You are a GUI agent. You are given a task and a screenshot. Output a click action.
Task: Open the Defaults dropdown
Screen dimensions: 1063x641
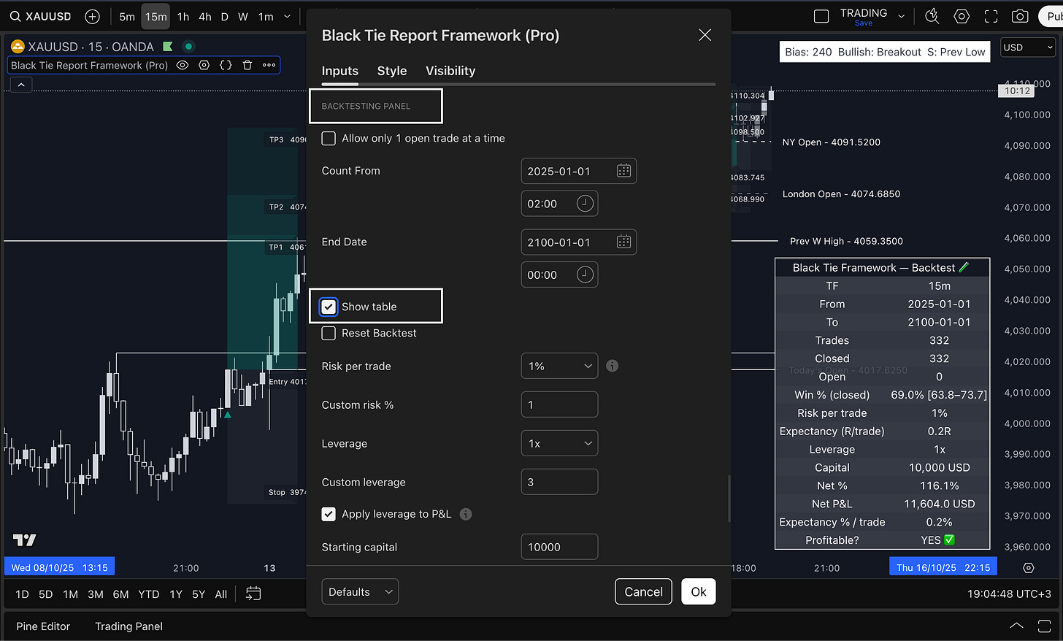pyautogui.click(x=360, y=591)
